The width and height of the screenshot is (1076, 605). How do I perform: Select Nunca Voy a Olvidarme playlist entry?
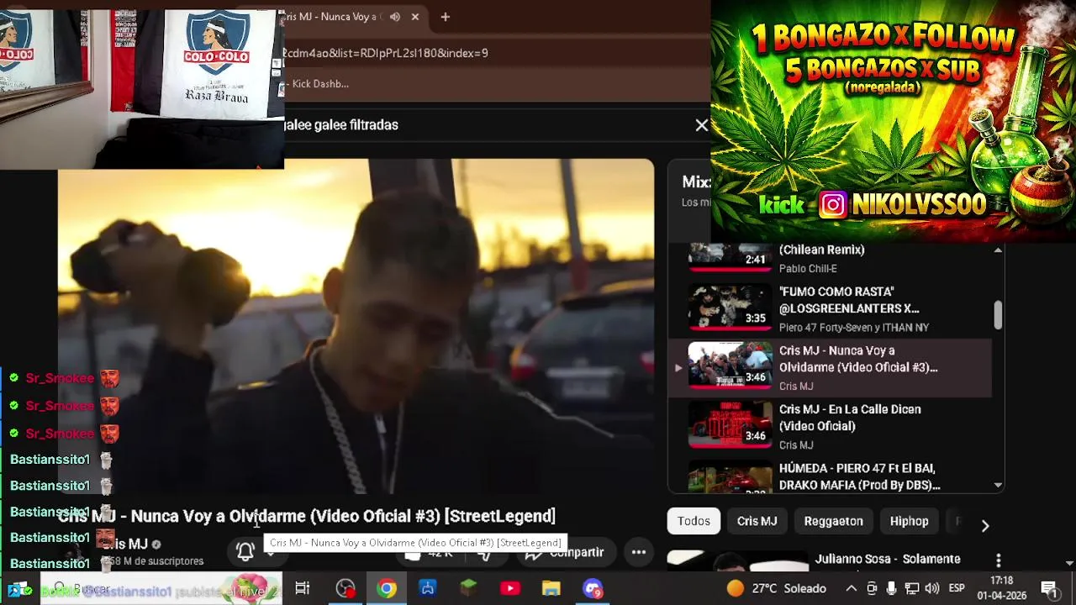[x=830, y=367]
